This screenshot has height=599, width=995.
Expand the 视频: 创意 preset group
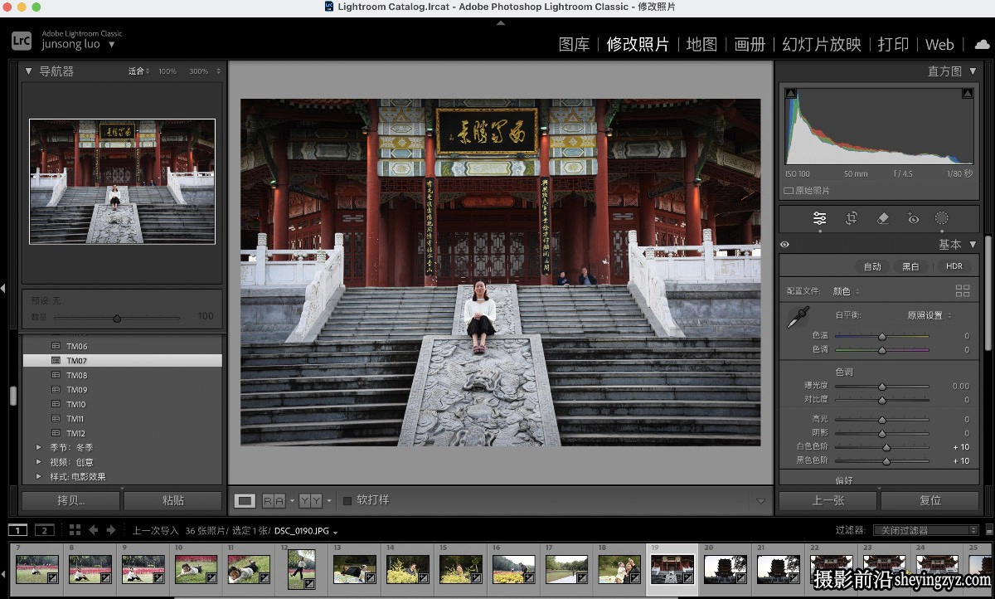tap(38, 462)
